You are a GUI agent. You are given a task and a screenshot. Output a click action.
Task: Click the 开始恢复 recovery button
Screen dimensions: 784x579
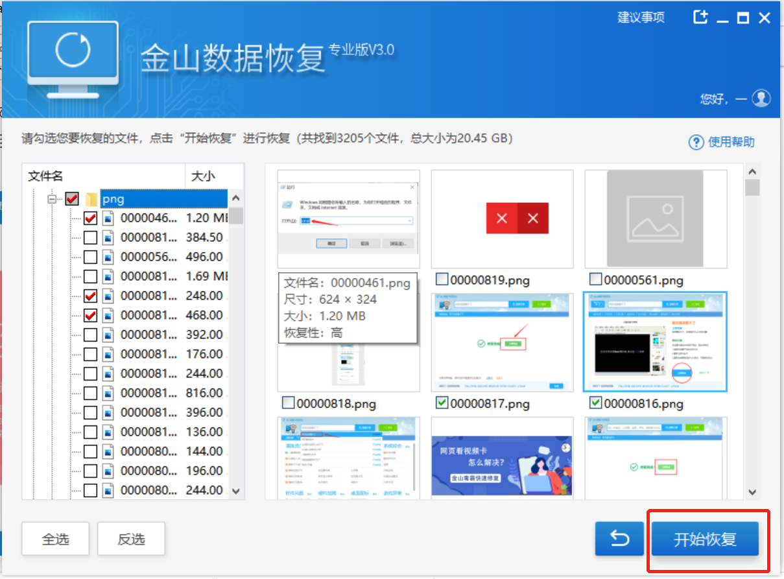pyautogui.click(x=706, y=538)
